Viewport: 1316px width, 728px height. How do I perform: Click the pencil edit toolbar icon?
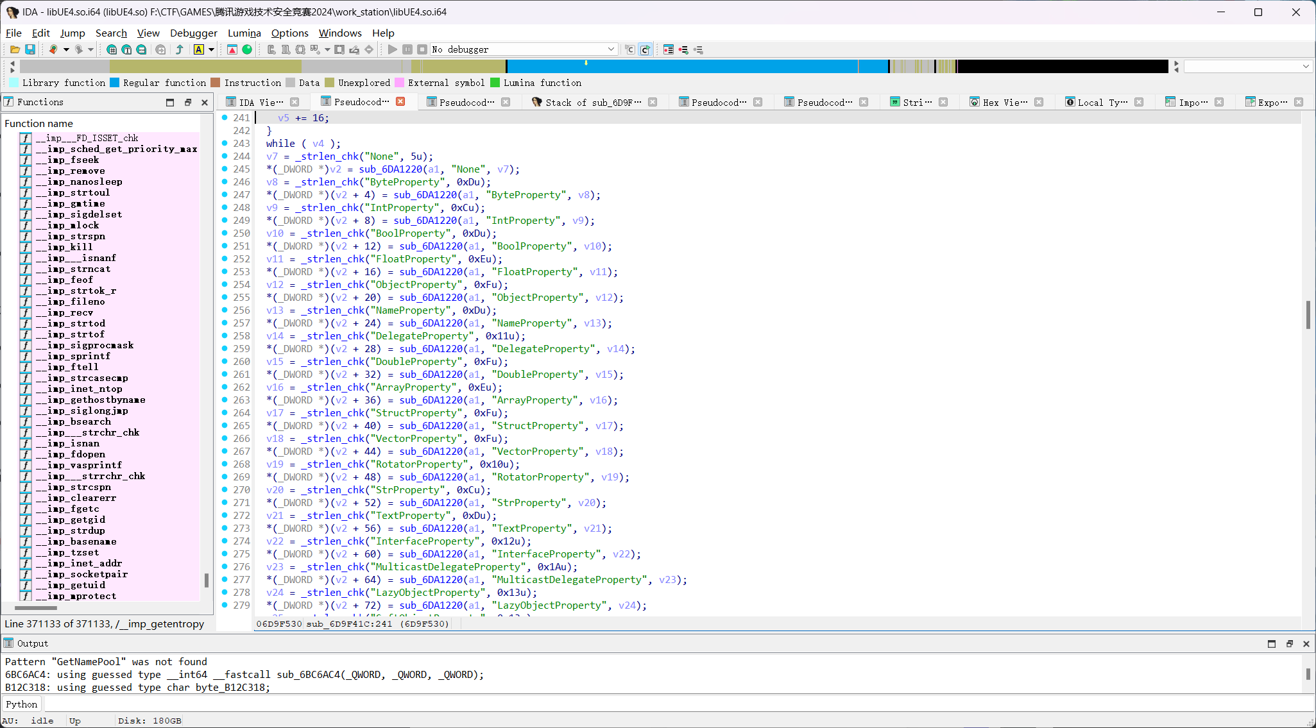[354, 49]
